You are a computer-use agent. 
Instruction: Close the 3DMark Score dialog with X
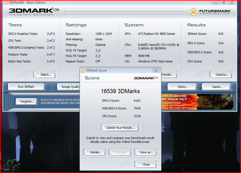click(x=156, y=70)
